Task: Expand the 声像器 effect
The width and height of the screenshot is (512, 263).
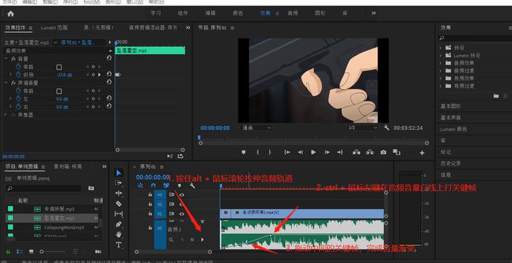Action: (5, 115)
